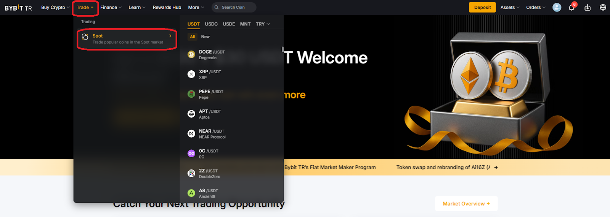Select the A8 /USDT pair

(x=232, y=193)
